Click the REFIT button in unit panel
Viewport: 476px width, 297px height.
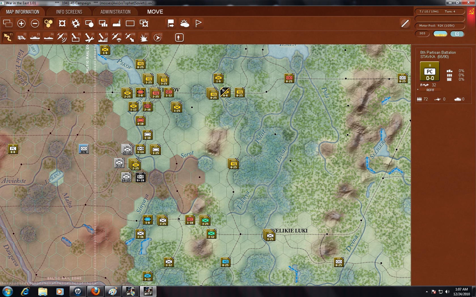point(430,90)
